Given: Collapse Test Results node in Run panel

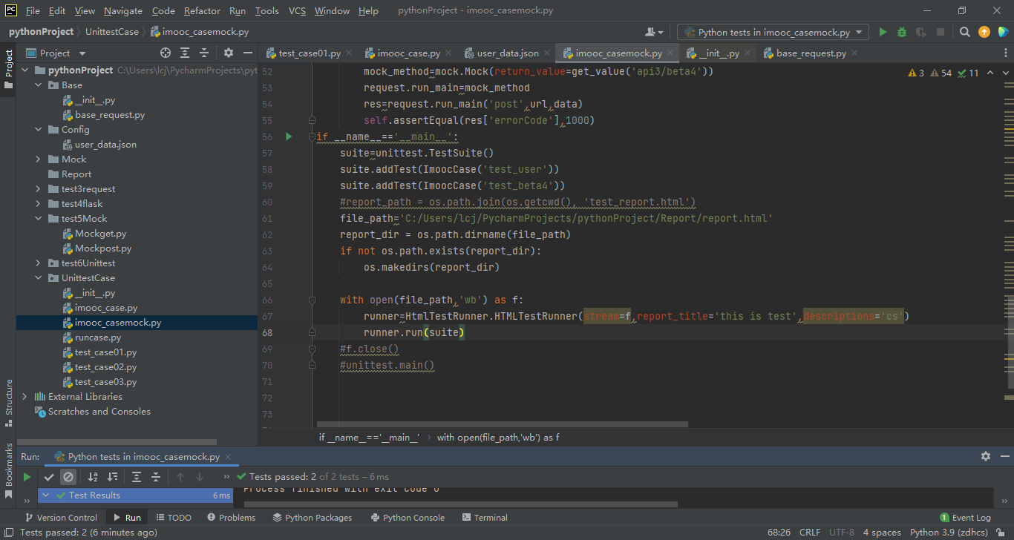Looking at the screenshot, I should pos(46,495).
